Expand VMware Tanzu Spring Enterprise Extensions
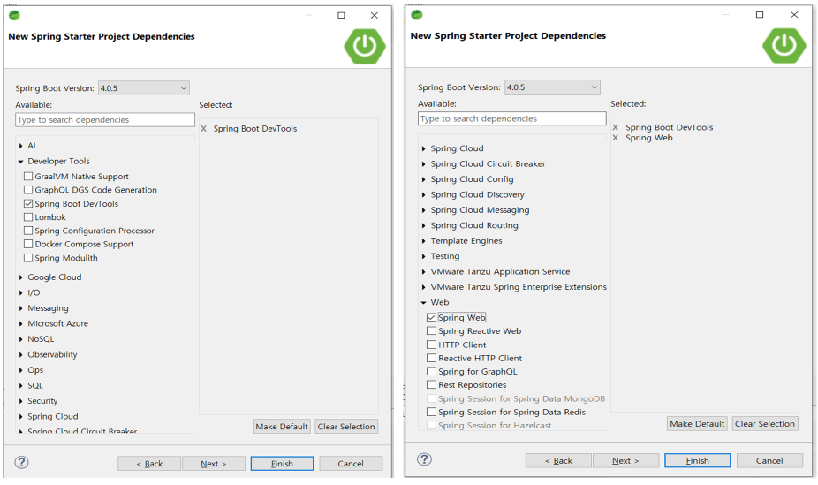Viewport: 818px width, 485px height. tap(424, 287)
